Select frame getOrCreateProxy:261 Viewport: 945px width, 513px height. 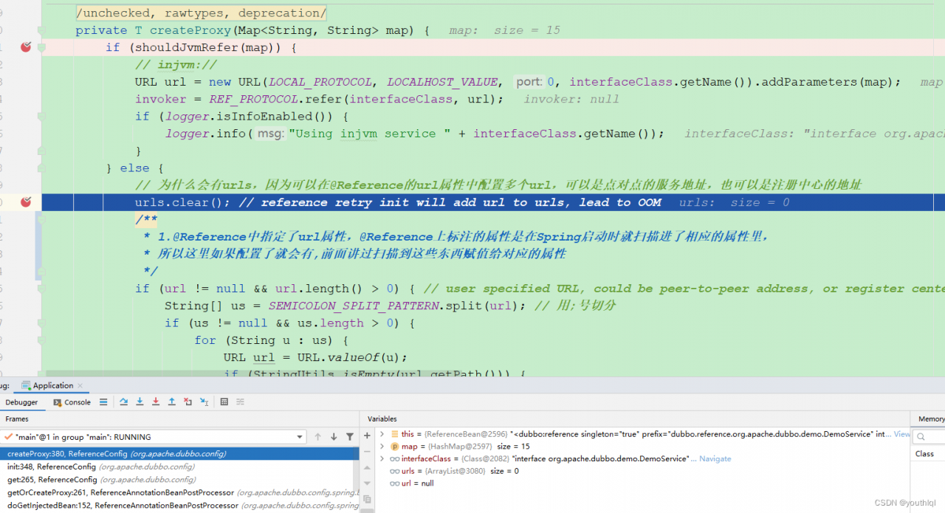180,492
